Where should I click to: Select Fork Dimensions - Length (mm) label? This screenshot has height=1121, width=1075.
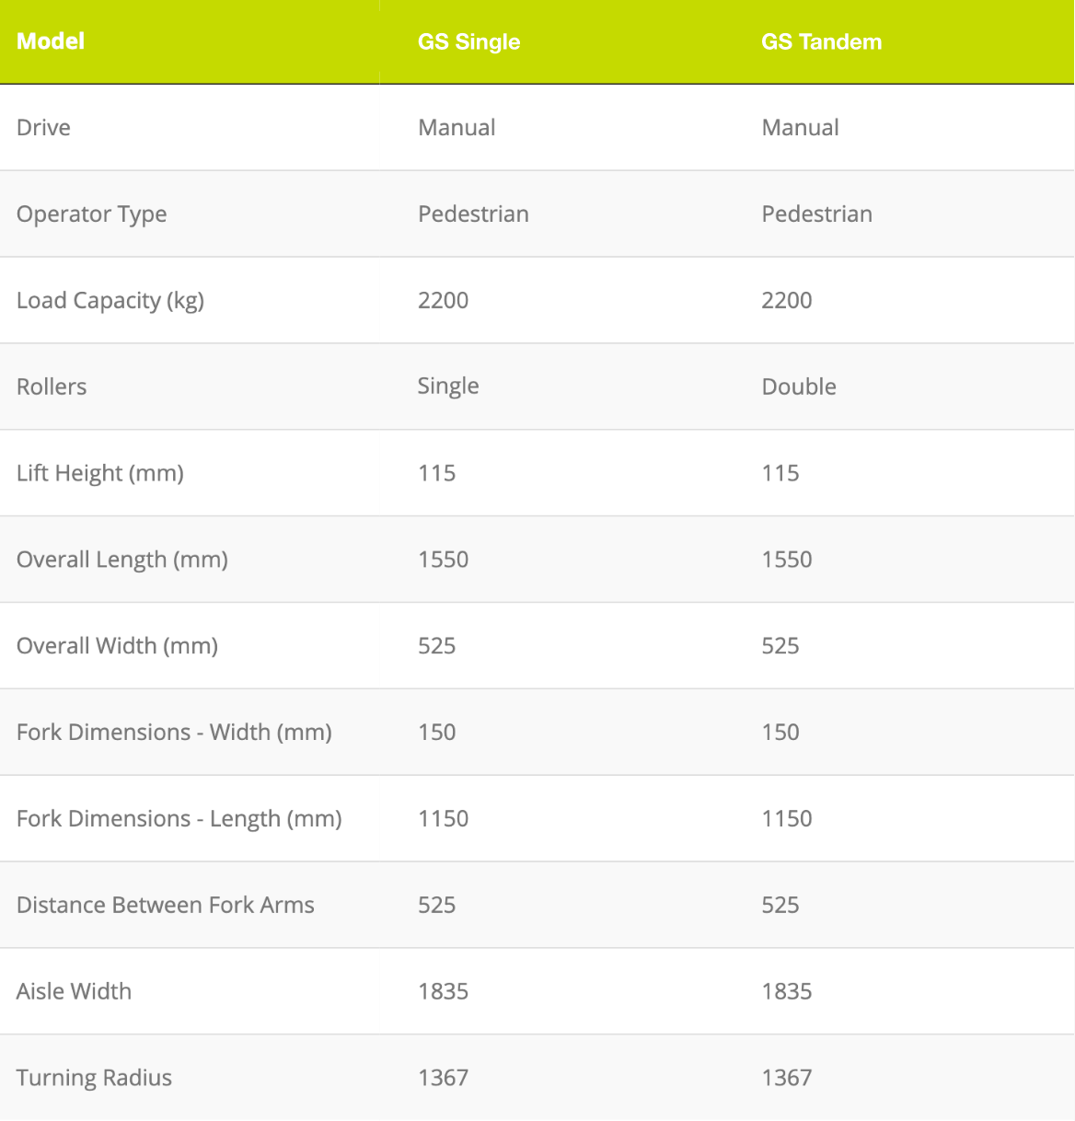[179, 819]
